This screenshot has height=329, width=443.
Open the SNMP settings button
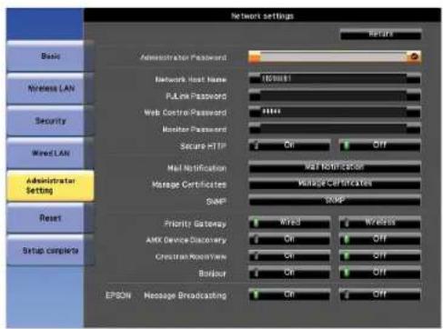[335, 201]
